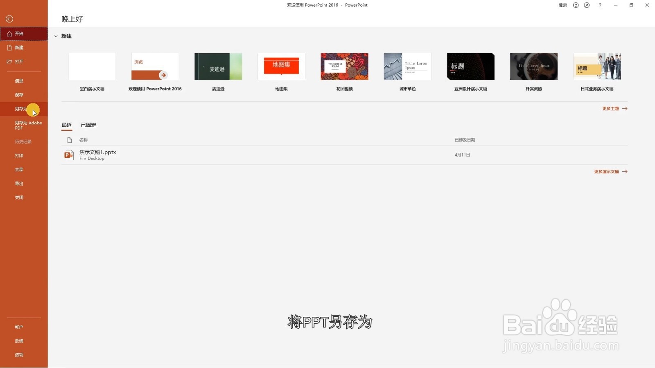This screenshot has width=655, height=368.
Task: Choose 另存为 in the sidebar
Action: (x=24, y=109)
